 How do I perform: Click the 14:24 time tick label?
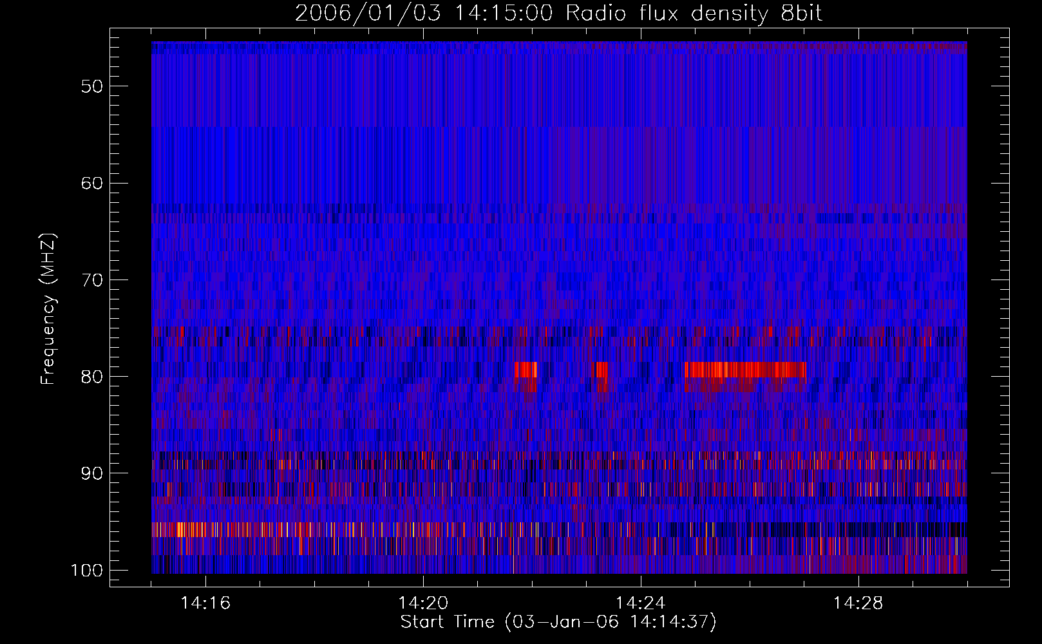(641, 603)
